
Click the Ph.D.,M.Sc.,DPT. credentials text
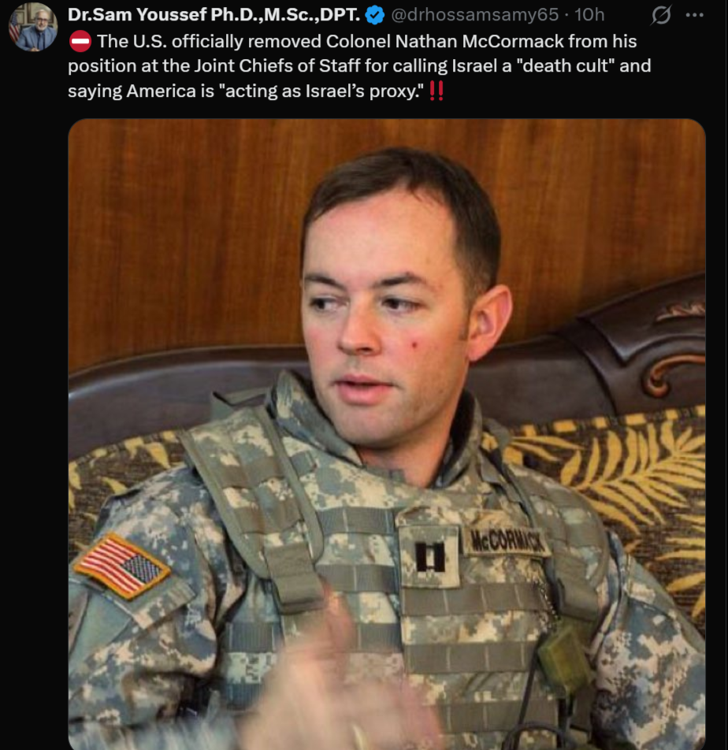(285, 15)
